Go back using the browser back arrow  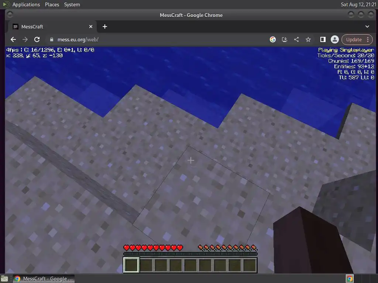[x=13, y=39]
